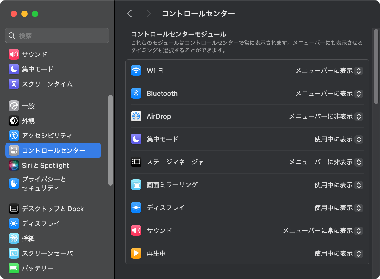Screen dimensions: 380x279
Task: Click the Bluetooth icon in the module list
Action: coord(136,94)
